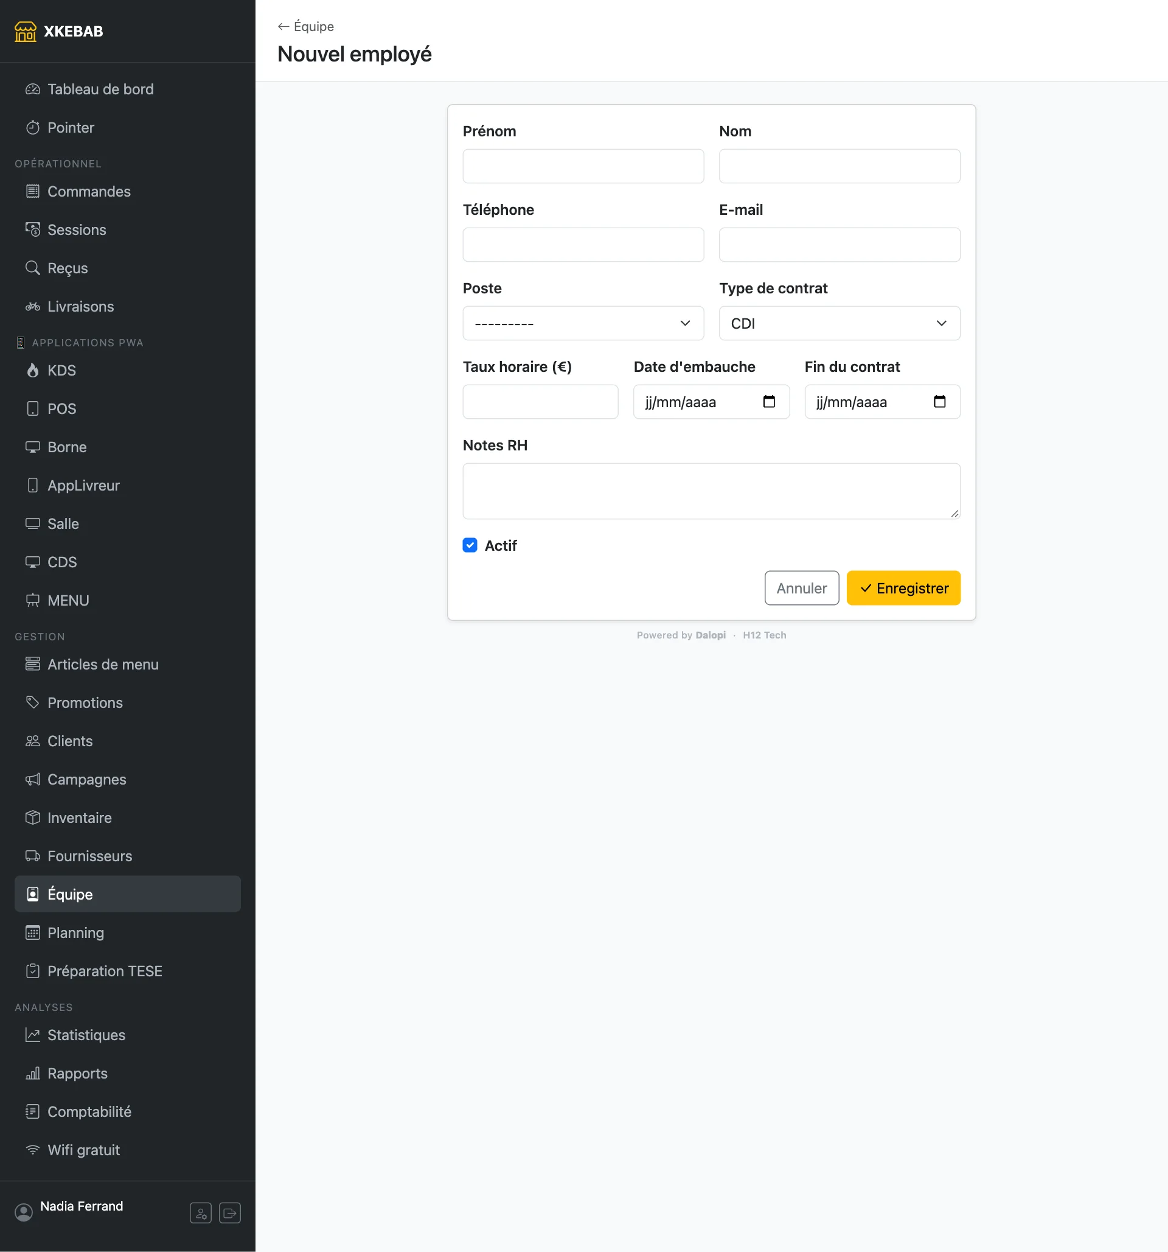Click the Wifi gratuit signal icon

click(33, 1150)
